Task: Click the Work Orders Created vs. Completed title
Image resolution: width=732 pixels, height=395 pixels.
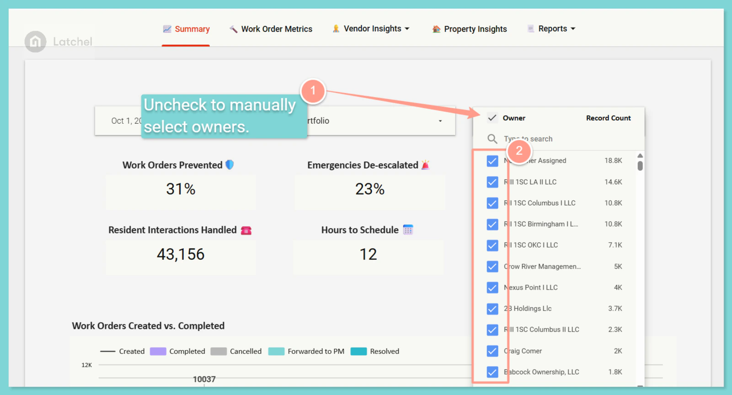Action: 148,326
